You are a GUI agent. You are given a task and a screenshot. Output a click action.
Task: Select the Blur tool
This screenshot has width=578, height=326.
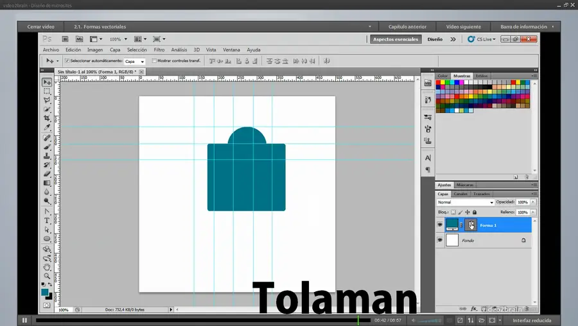click(47, 192)
